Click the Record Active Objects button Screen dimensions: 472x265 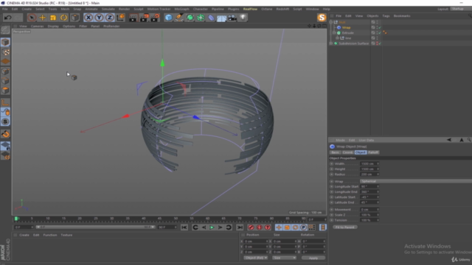coord(251,227)
